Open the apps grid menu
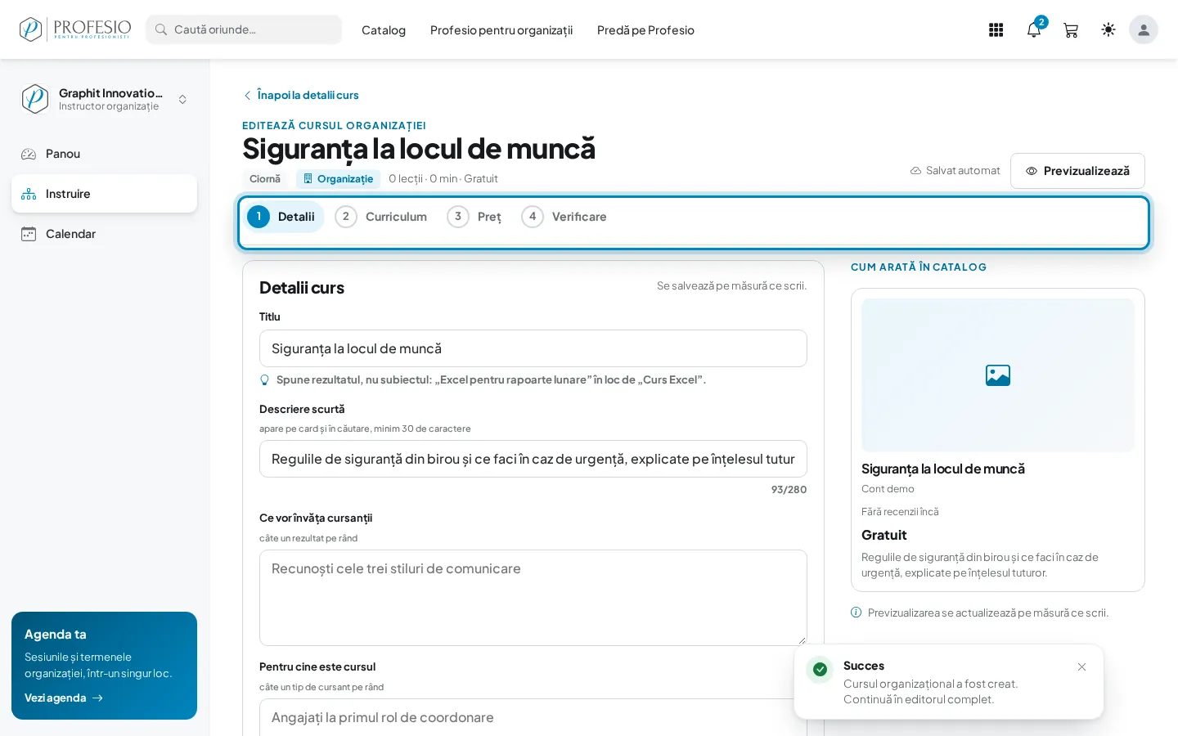Screen dimensions: 1178x736 [x=996, y=30]
